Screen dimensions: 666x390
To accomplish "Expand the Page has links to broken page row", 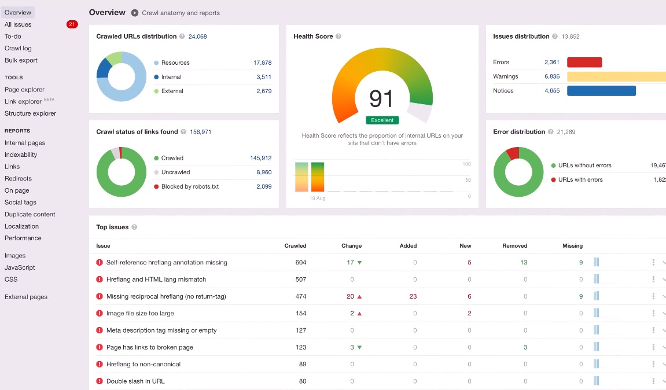I will click(x=664, y=348).
